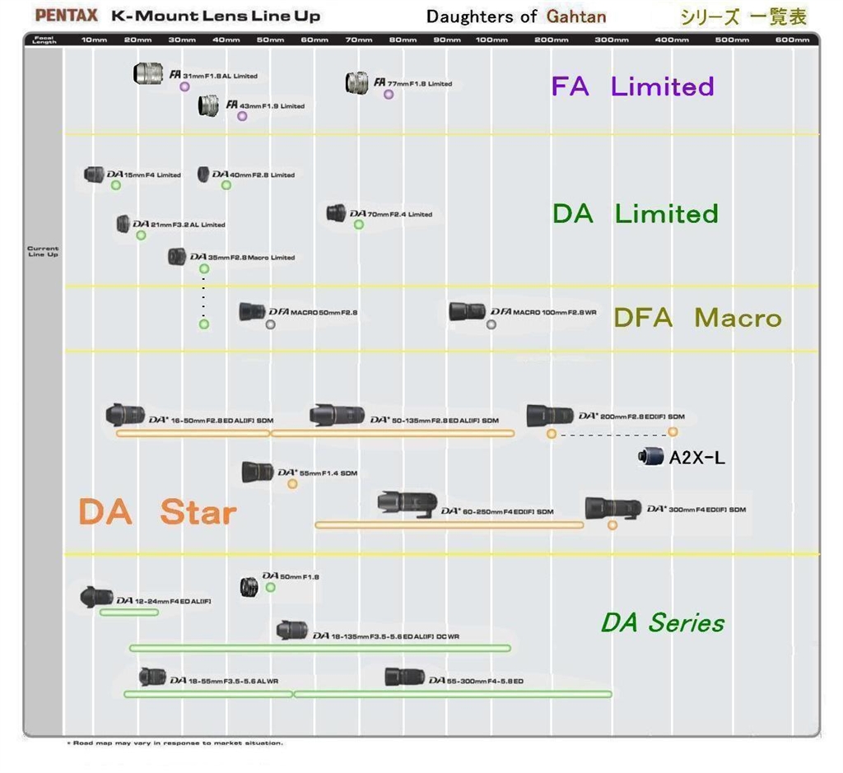Click the 10mm focal length scale label

pyautogui.click(x=94, y=40)
